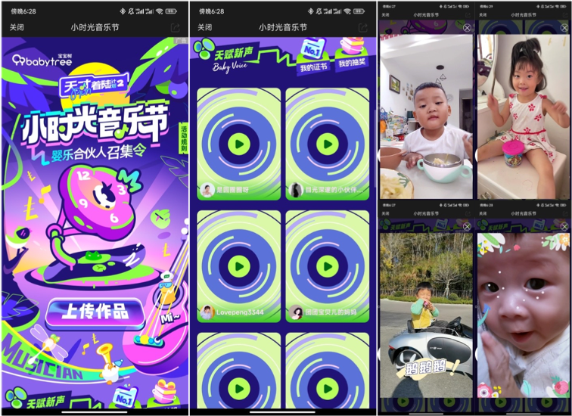Close the baby face close-up video
The image size is (572, 416).
(x=564, y=227)
